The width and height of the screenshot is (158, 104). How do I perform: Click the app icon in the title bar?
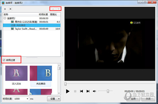click(x=3, y=3)
